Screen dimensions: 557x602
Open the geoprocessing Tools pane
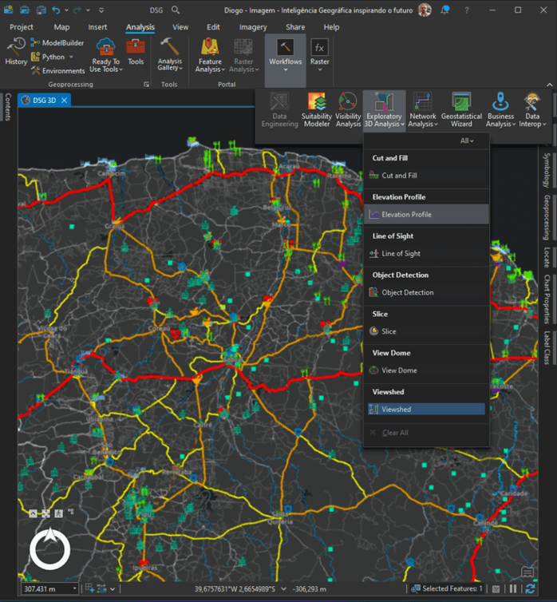point(136,50)
